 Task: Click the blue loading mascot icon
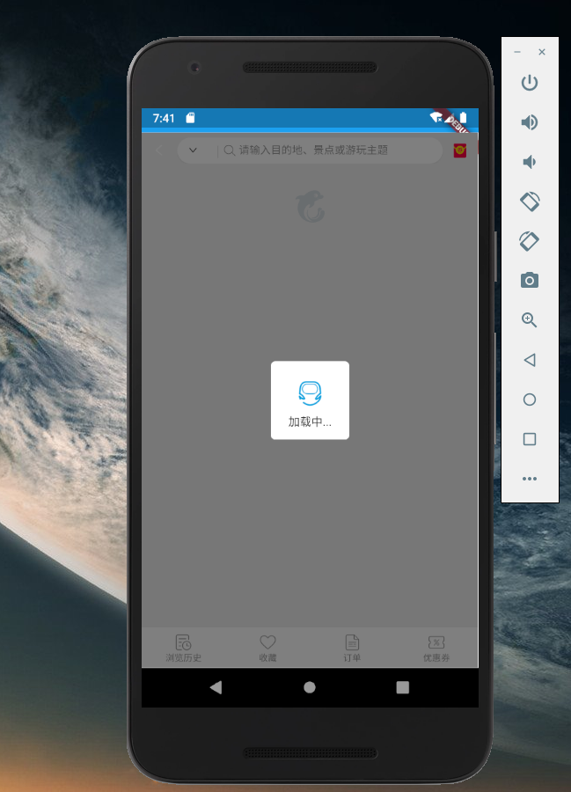click(310, 393)
